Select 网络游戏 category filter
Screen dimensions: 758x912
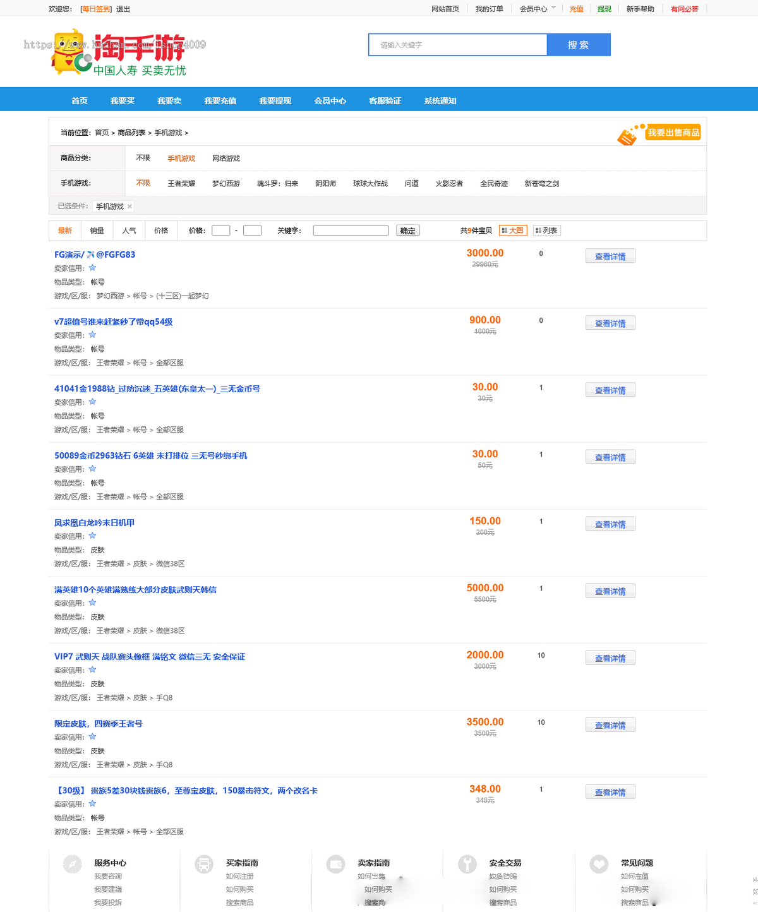226,159
